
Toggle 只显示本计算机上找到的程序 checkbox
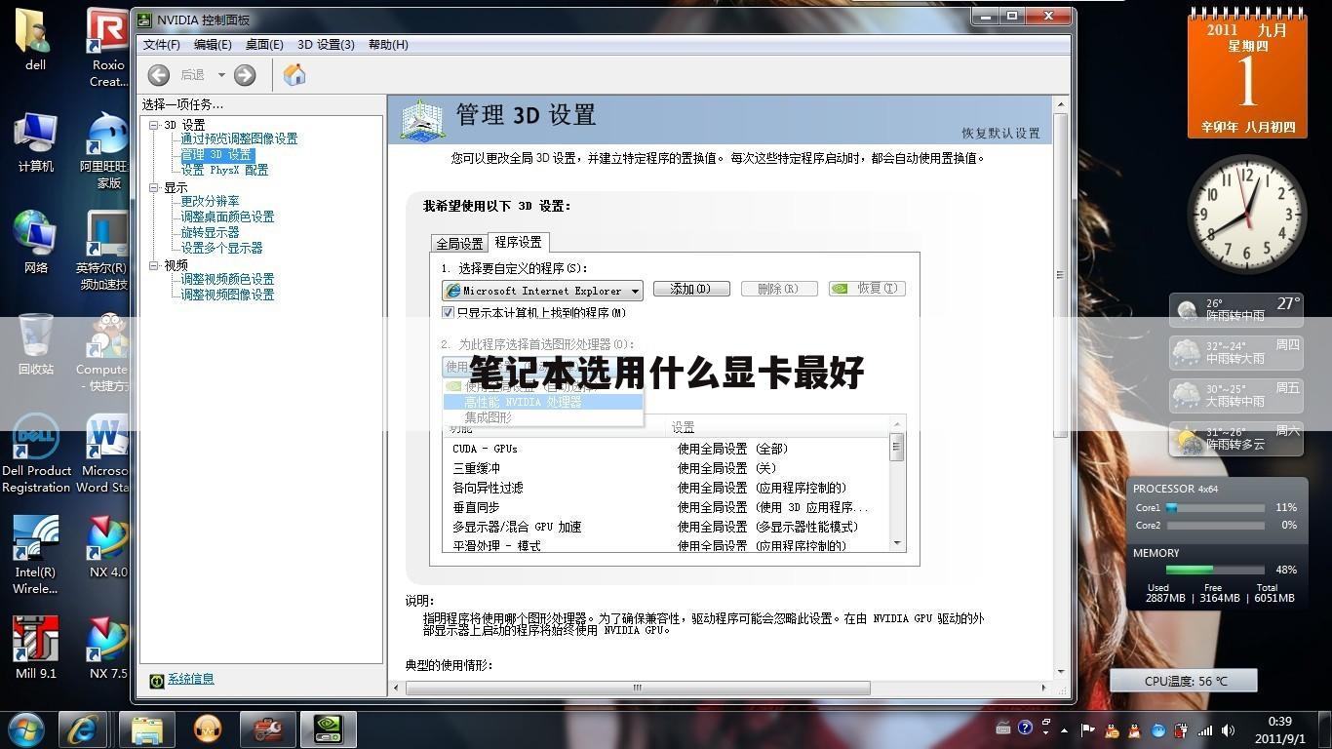449,313
